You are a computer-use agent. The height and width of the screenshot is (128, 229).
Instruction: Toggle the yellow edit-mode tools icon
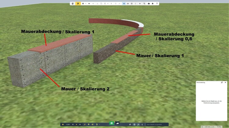click(78, 3)
